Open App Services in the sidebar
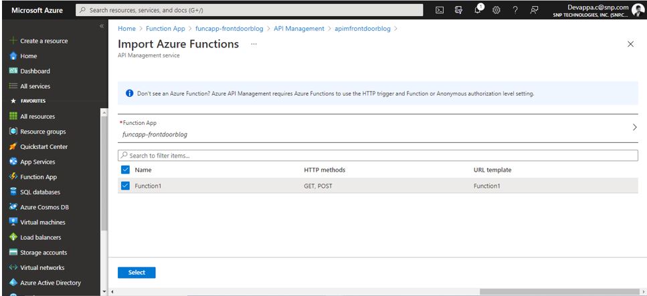 [x=37, y=162]
